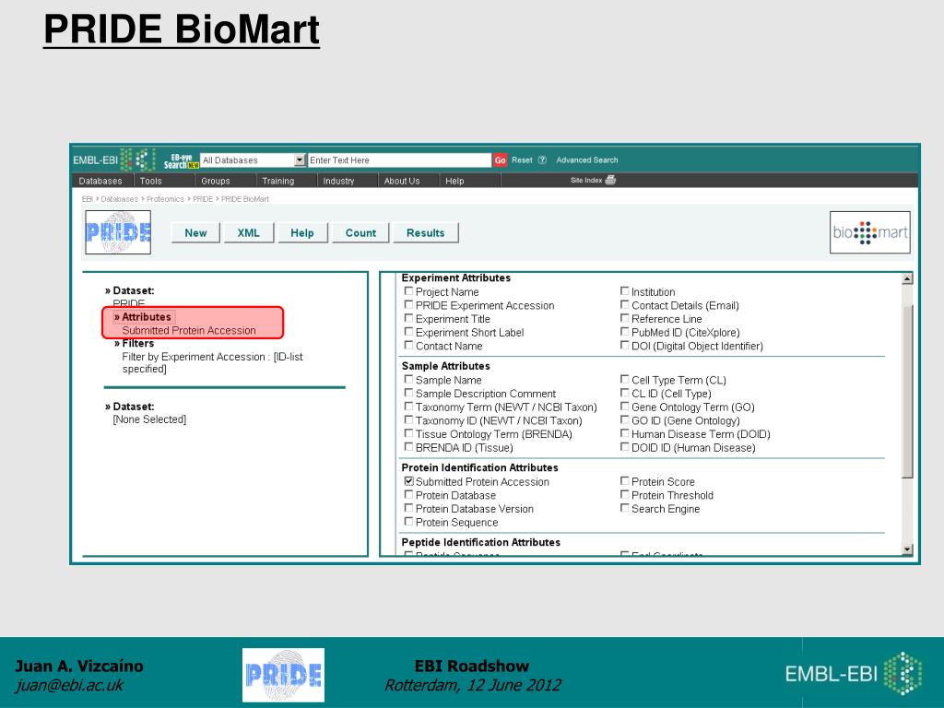Check the Sample Name checkbox

click(x=408, y=379)
